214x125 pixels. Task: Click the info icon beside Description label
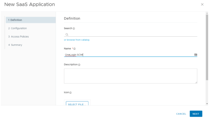(x=79, y=65)
